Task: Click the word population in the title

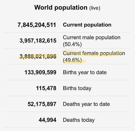Action: point(71,8)
